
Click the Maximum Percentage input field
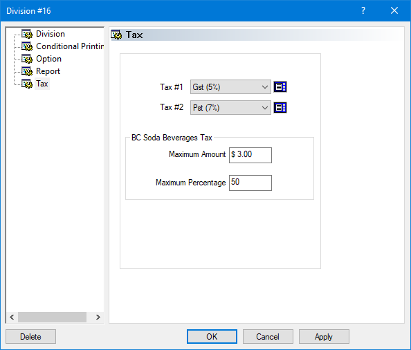click(x=250, y=183)
